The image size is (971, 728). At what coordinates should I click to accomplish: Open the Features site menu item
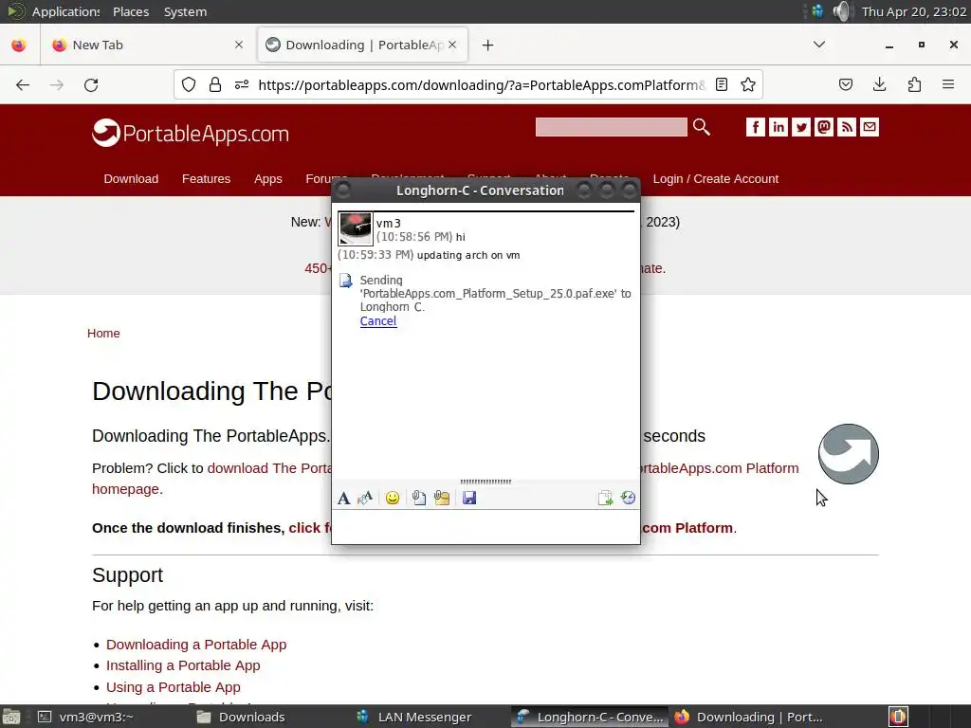tap(206, 179)
